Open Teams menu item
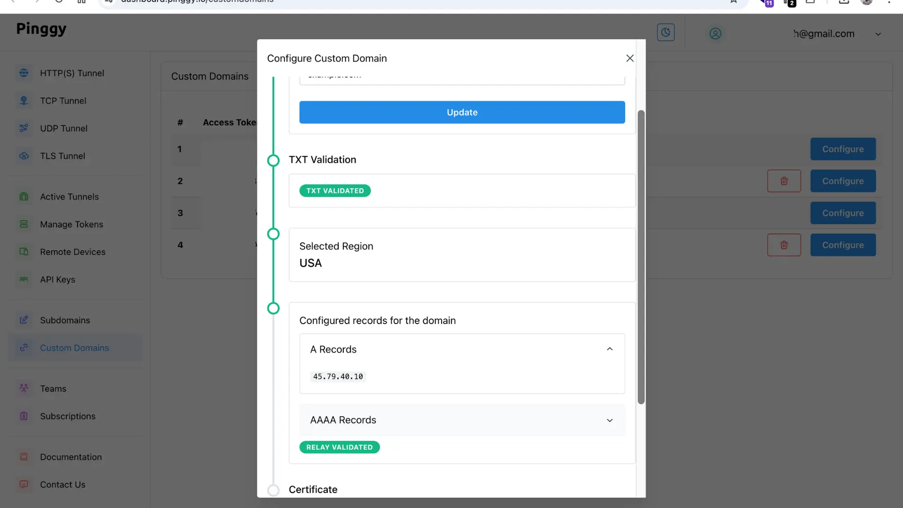 tap(53, 389)
